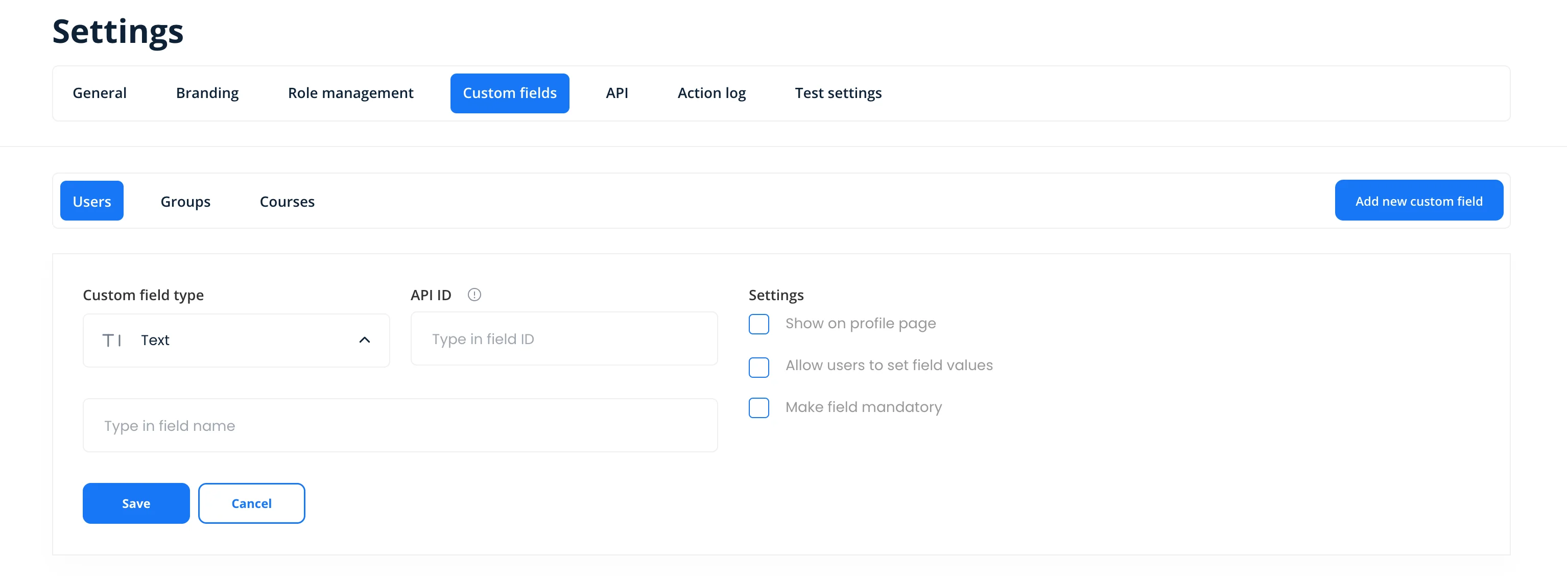This screenshot has height=583, width=1567.
Task: Save the custom field
Action: click(136, 503)
